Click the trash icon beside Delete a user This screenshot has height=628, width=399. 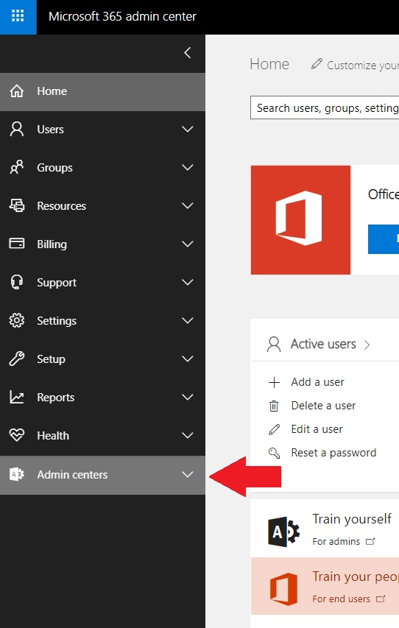tap(274, 406)
